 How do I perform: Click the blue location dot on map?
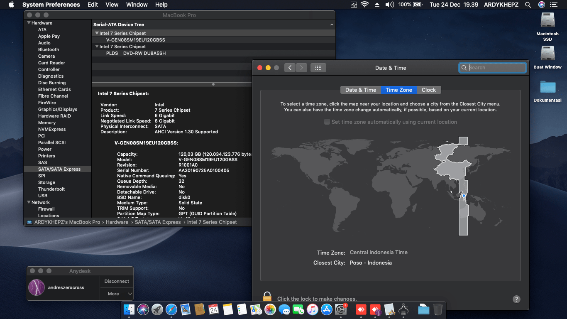click(464, 196)
